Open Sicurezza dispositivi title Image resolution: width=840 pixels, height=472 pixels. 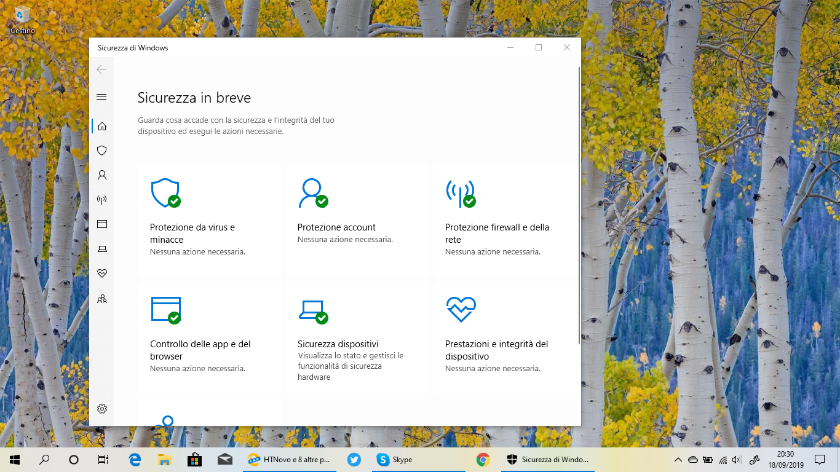pyautogui.click(x=338, y=344)
